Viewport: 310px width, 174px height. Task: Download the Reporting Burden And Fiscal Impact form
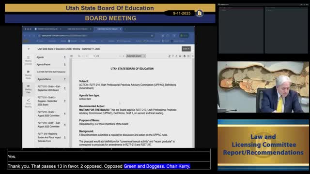64,137
